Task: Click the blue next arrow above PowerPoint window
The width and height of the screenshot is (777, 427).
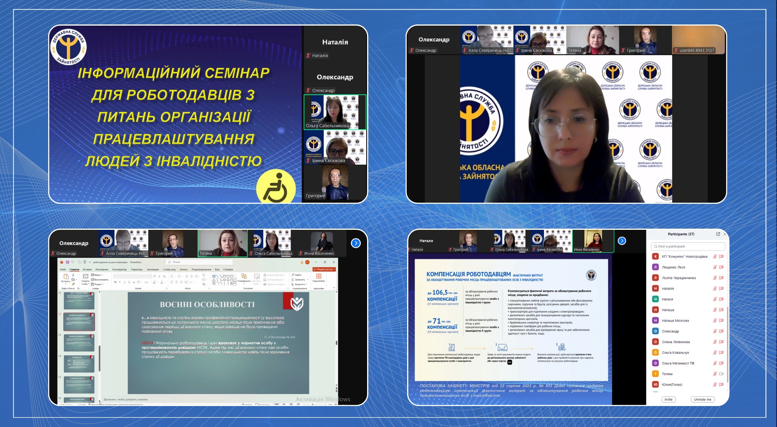Action: pos(355,243)
